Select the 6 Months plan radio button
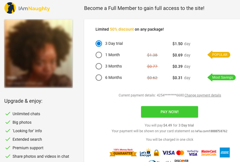Screen dimensions: 240x162 point(99,77)
